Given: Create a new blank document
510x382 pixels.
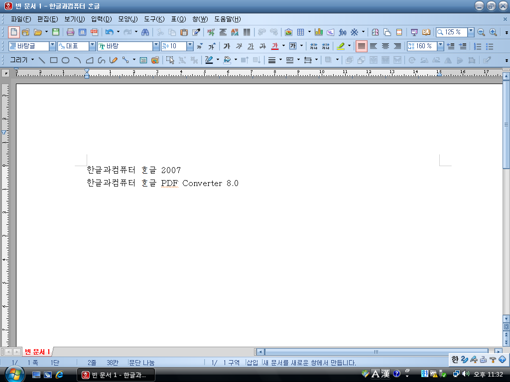Looking at the screenshot, I should click(13, 32).
